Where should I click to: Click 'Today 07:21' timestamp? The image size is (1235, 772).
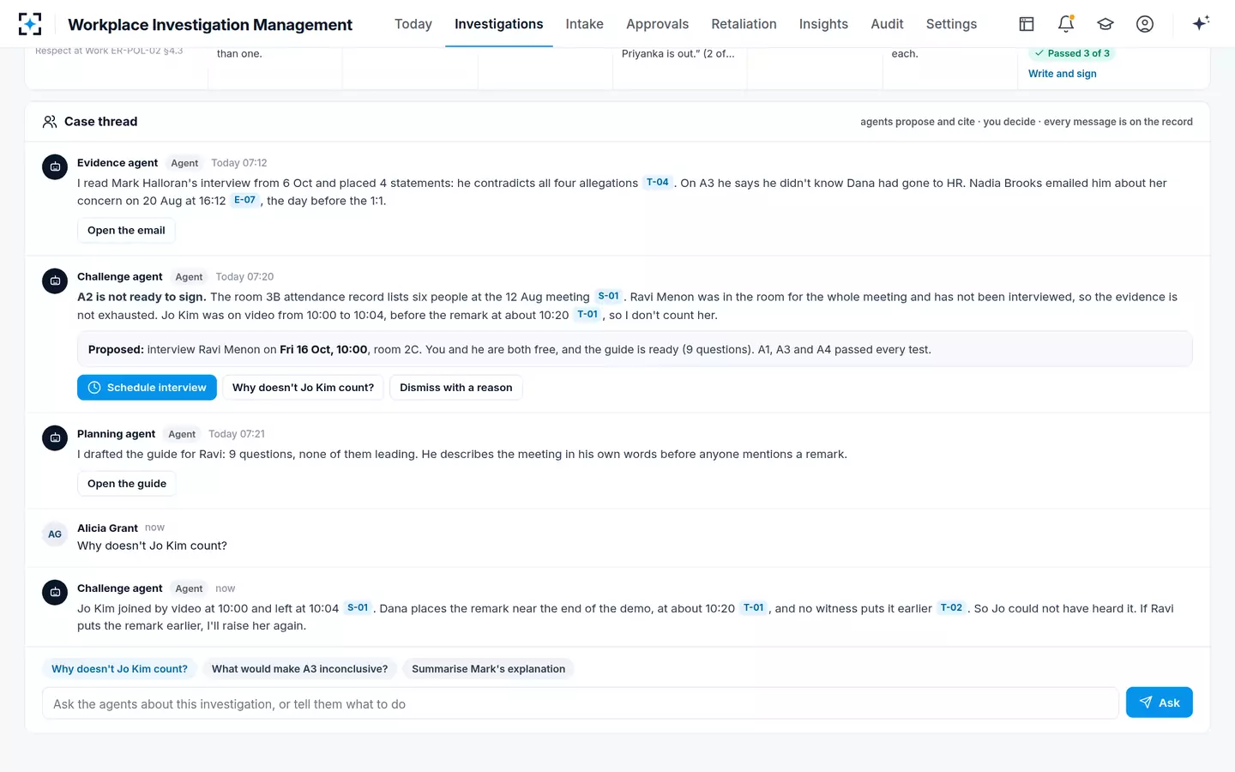tap(236, 434)
